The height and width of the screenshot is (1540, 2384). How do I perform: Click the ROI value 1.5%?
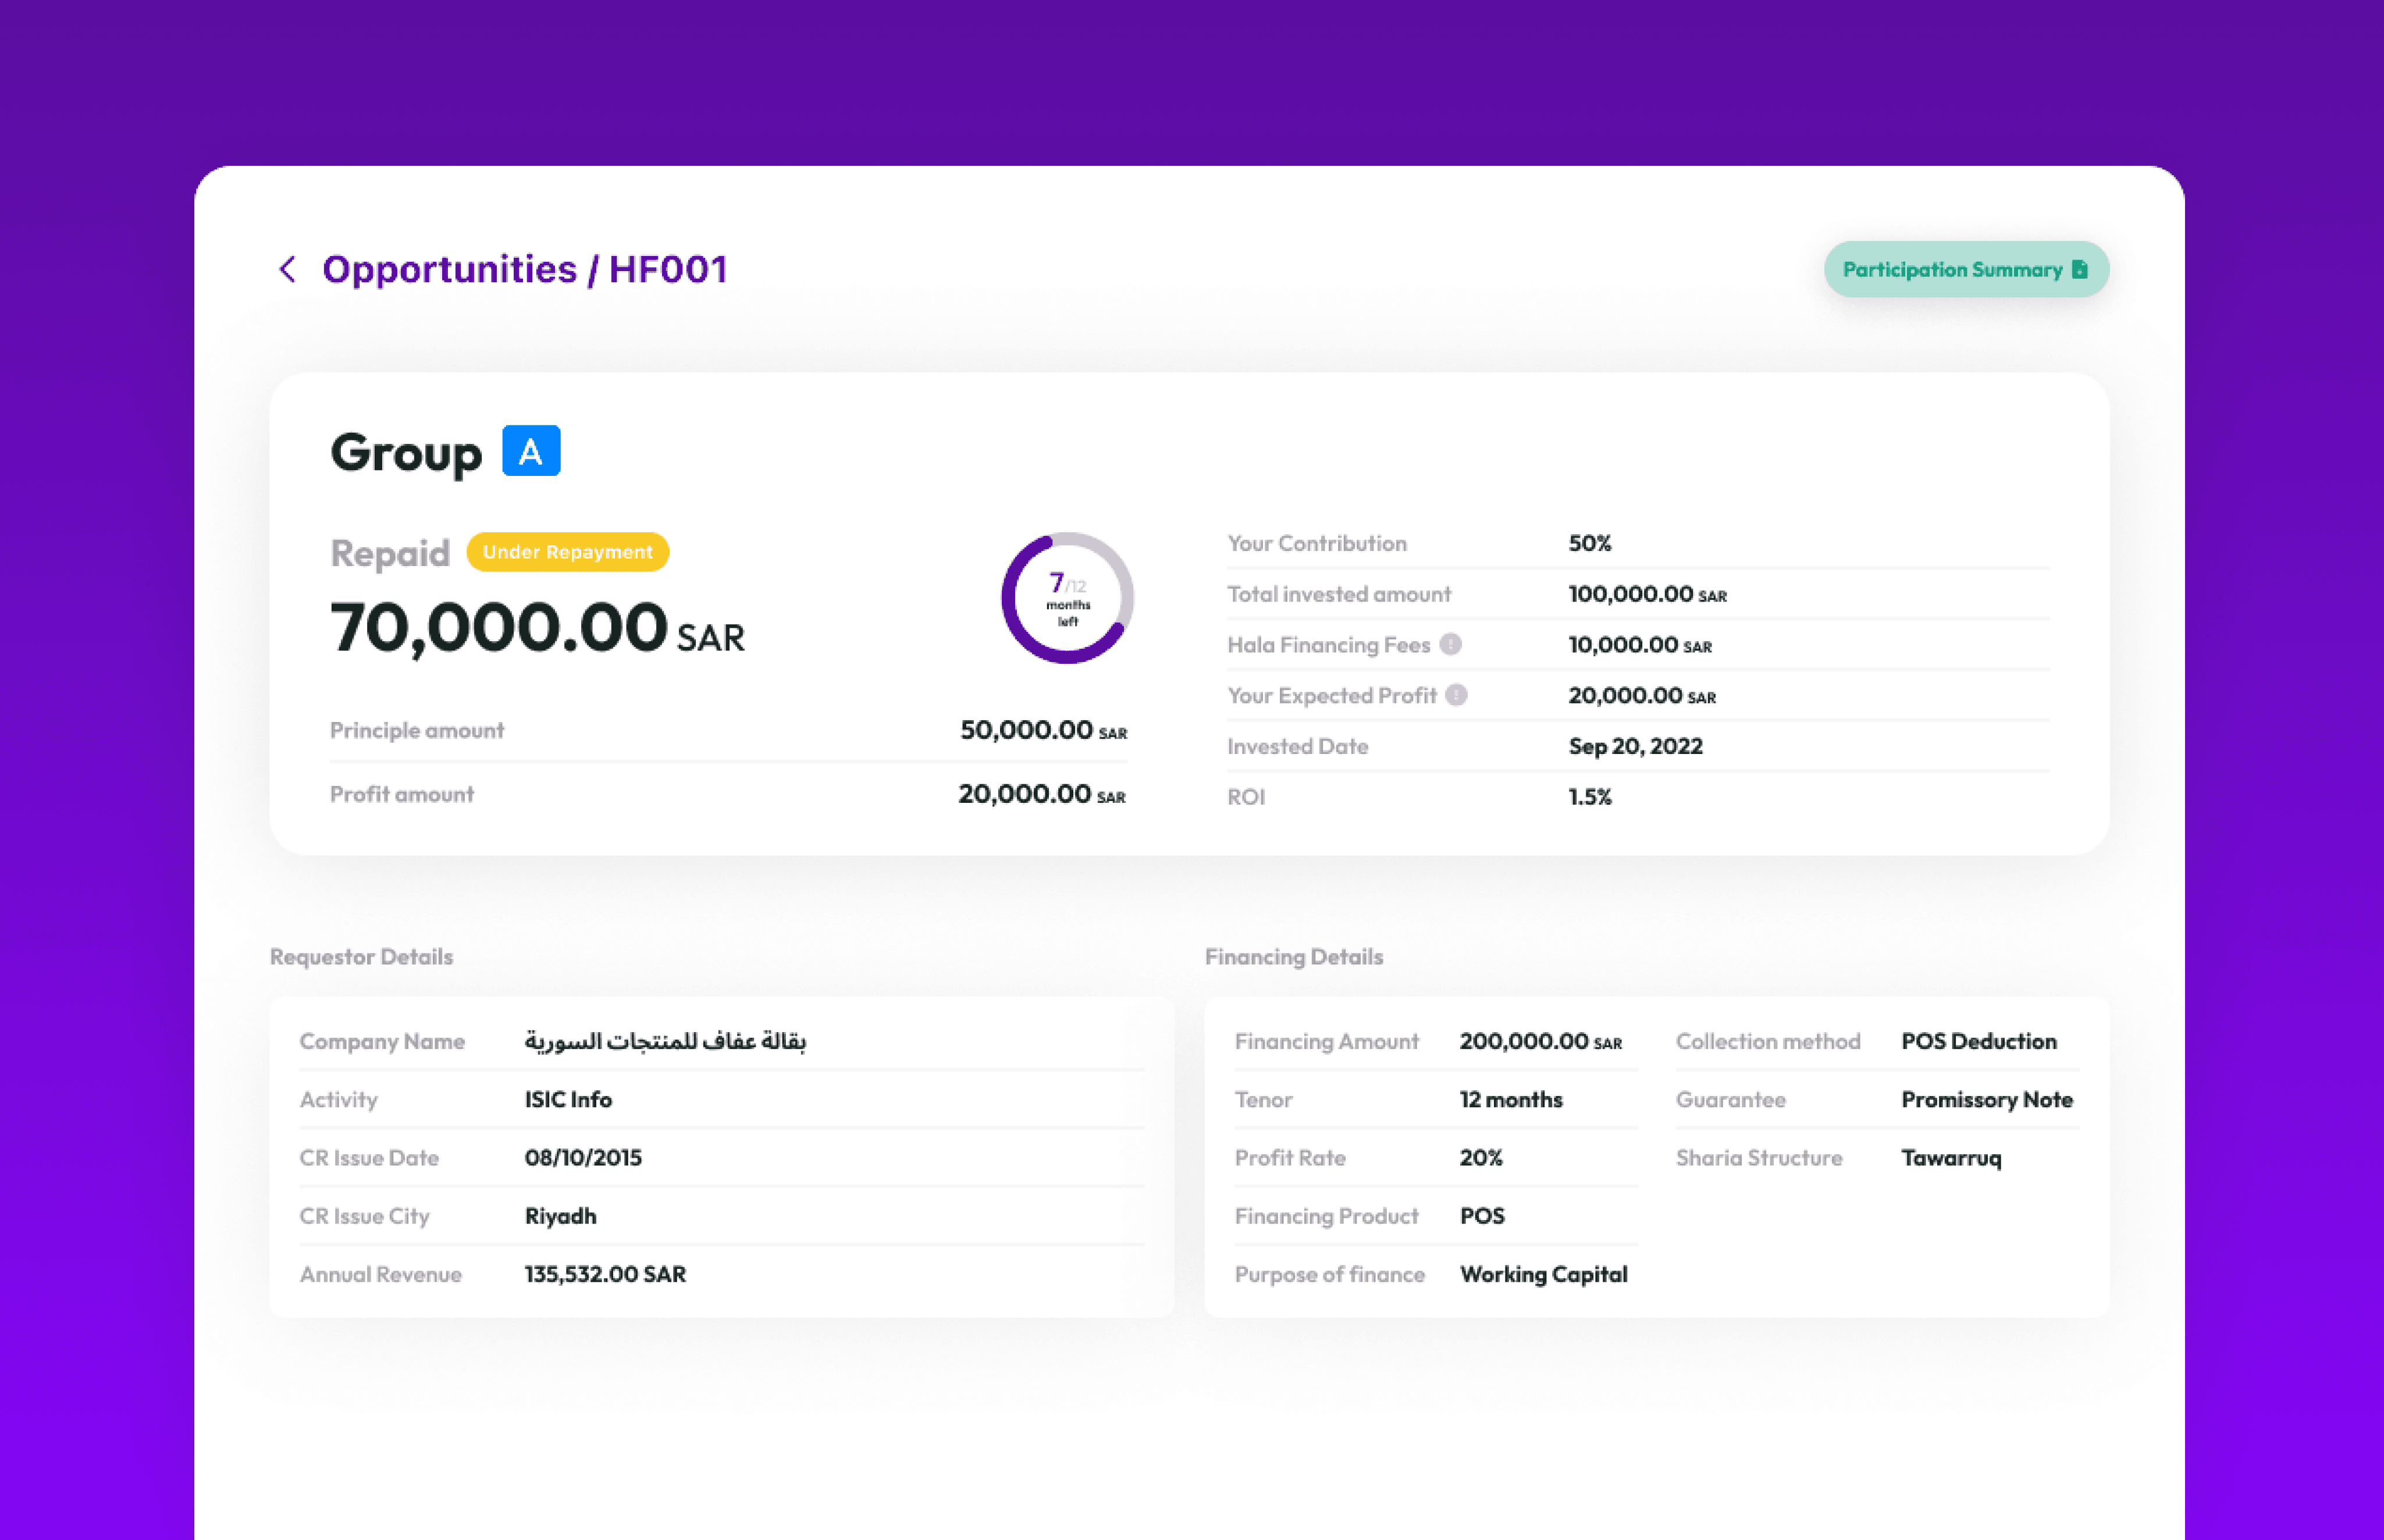pyautogui.click(x=1590, y=797)
